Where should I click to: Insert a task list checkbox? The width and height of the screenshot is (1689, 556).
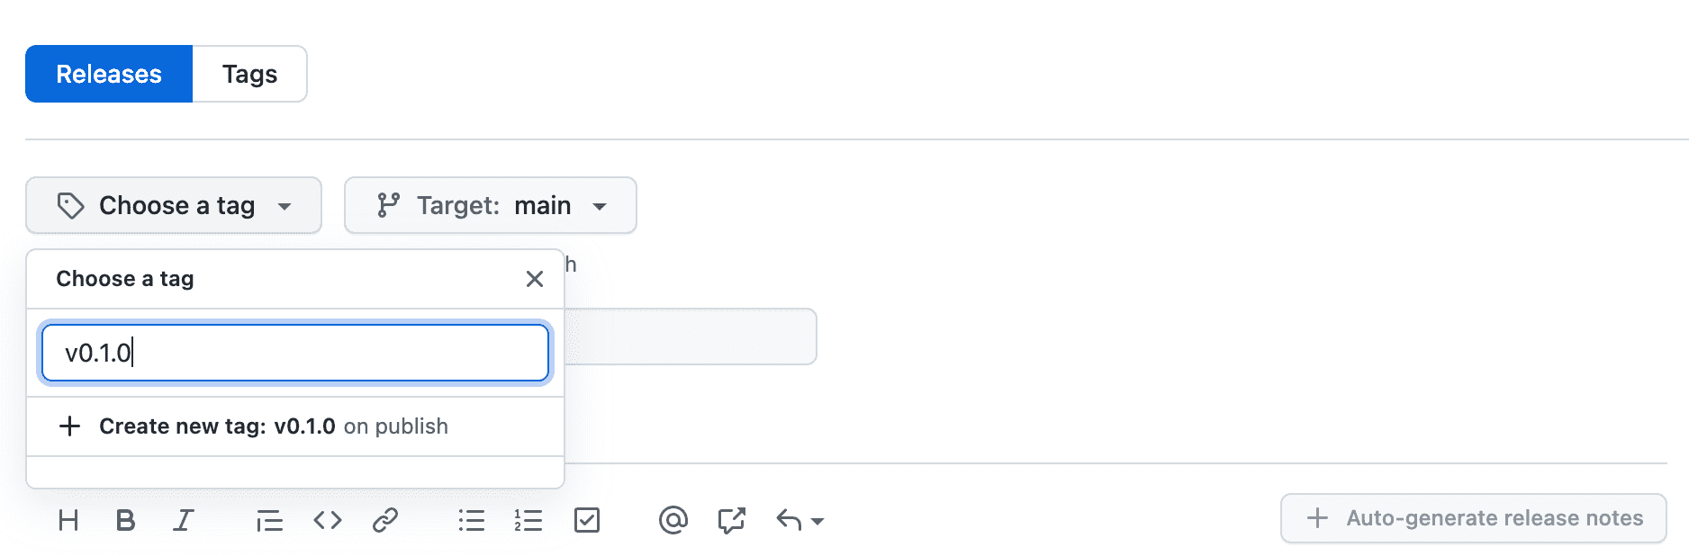coord(587,520)
